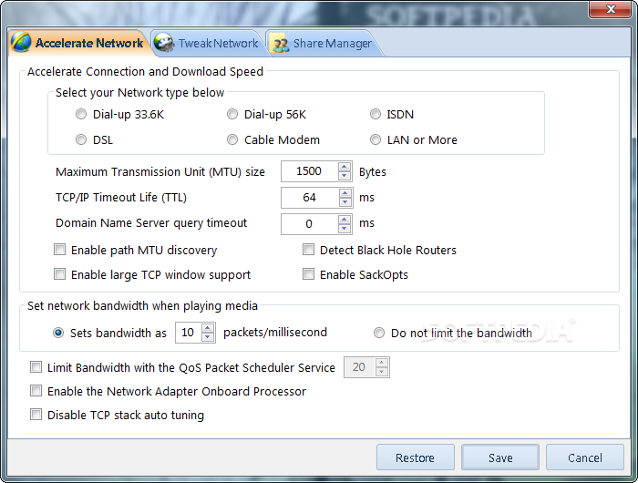Click the Share Manager users icon
638x483 pixels.
(x=281, y=44)
